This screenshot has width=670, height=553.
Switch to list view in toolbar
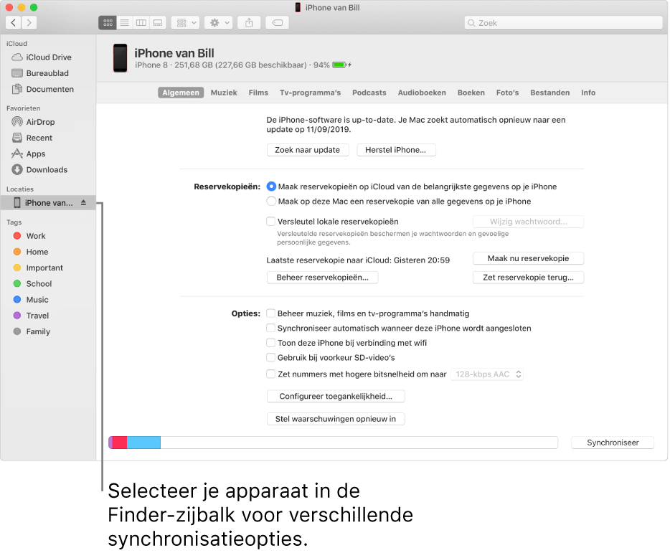coord(124,23)
